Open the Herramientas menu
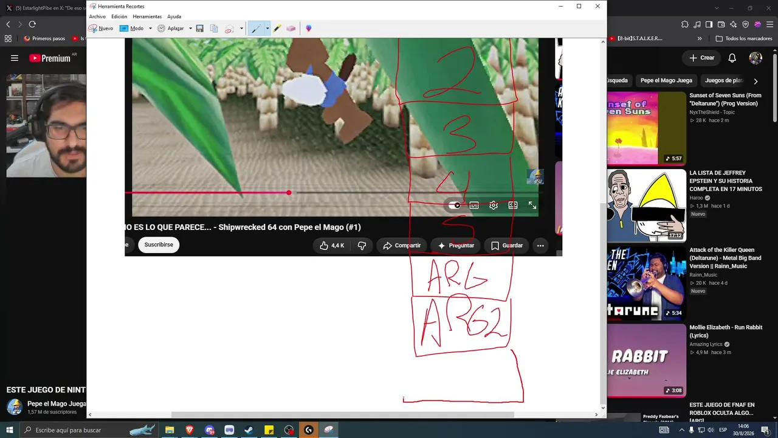This screenshot has height=438, width=778. (147, 16)
